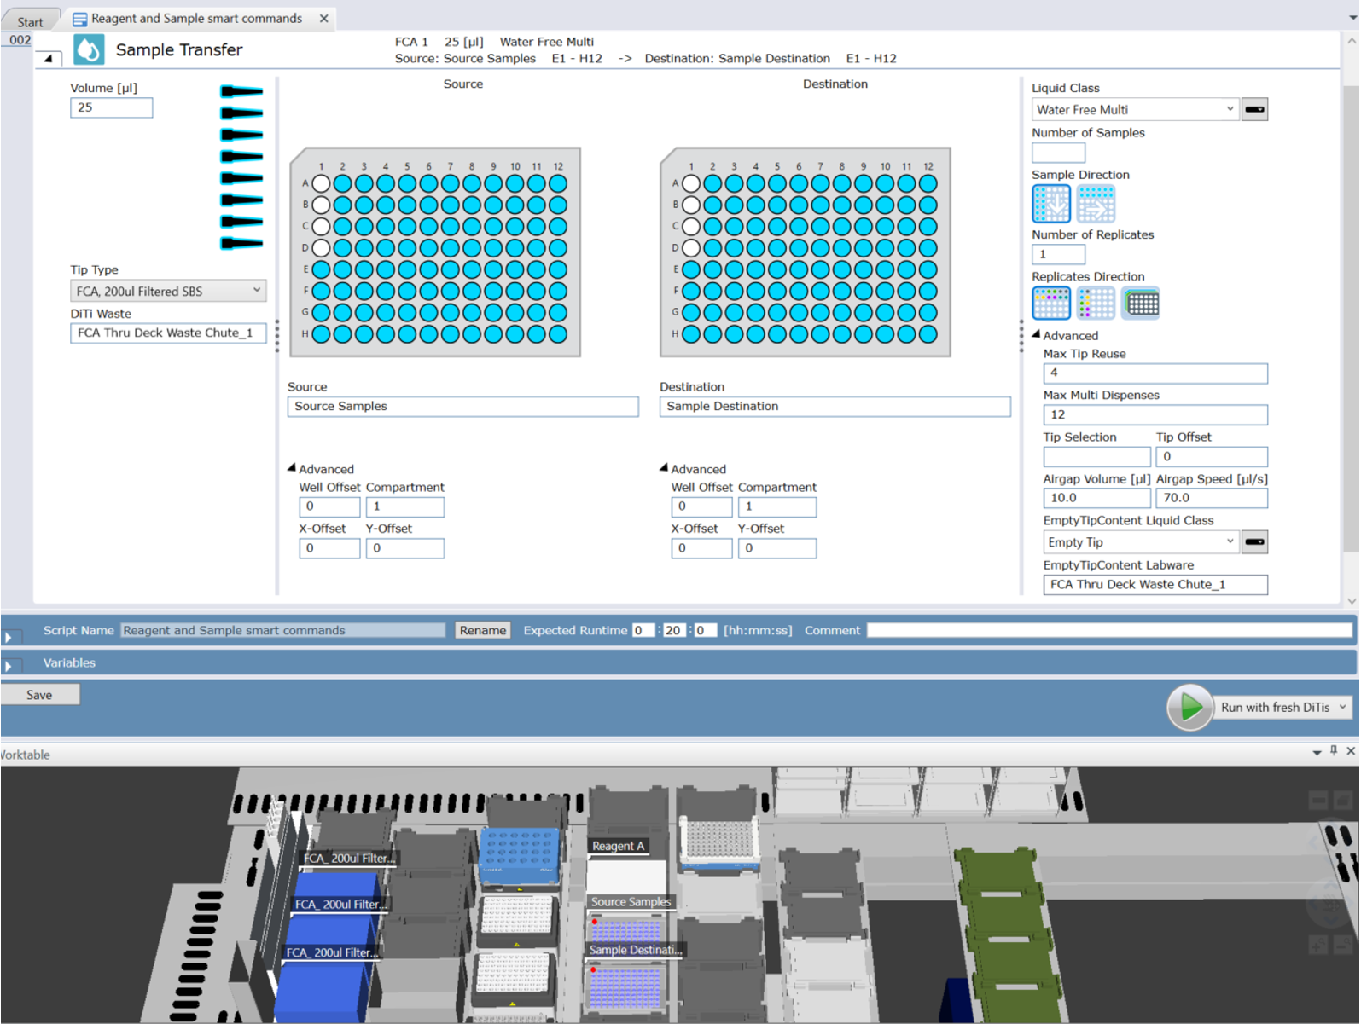
Task: Select Reagent and Sample smart commands tab
Action: pos(196,19)
